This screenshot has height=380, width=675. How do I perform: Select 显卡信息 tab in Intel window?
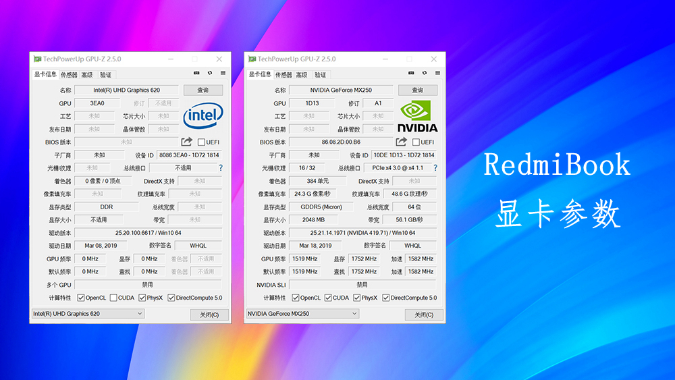[45, 74]
